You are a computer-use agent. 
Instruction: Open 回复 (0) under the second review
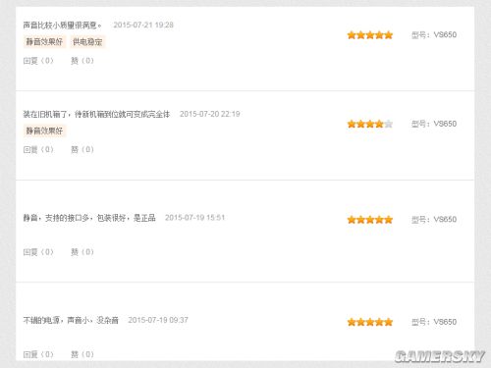[x=38, y=149]
